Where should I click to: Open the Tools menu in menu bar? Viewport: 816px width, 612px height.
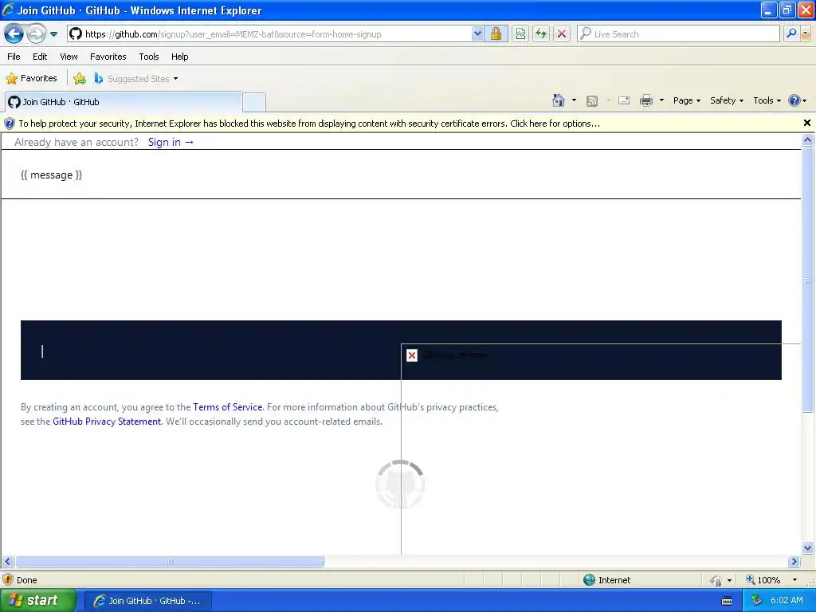[149, 57]
